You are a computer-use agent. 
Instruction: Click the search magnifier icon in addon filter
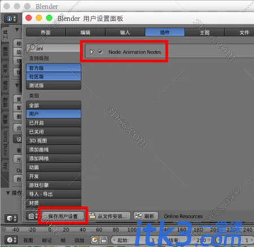tap(31, 48)
